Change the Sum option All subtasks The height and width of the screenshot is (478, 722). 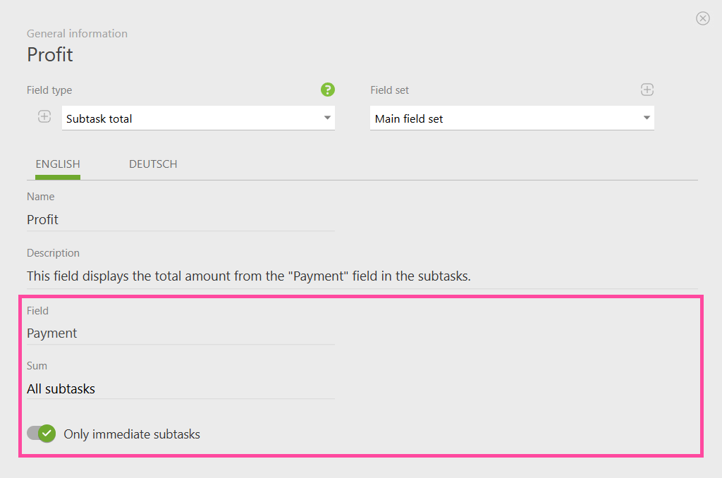pyautogui.click(x=180, y=388)
